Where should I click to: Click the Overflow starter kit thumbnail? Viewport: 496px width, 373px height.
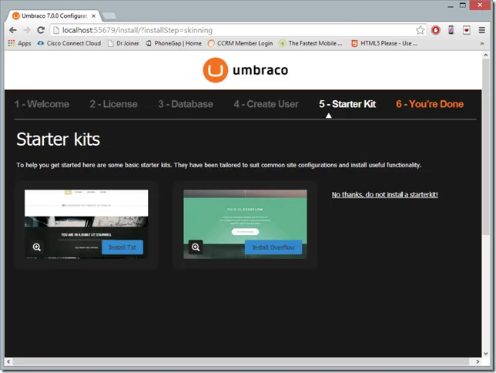click(x=245, y=224)
